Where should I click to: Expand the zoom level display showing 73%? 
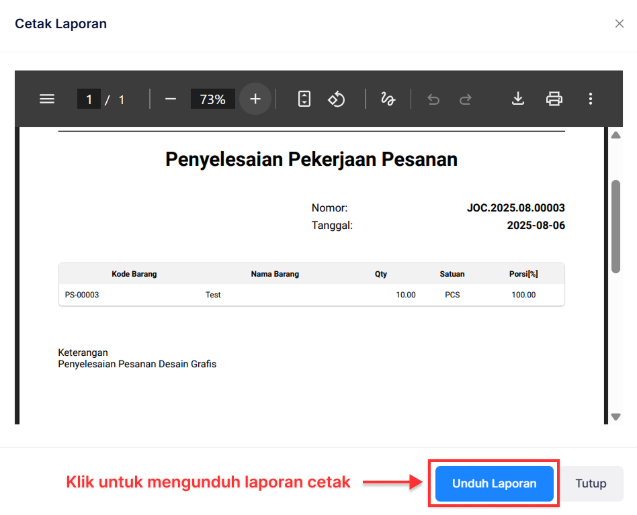coord(212,99)
